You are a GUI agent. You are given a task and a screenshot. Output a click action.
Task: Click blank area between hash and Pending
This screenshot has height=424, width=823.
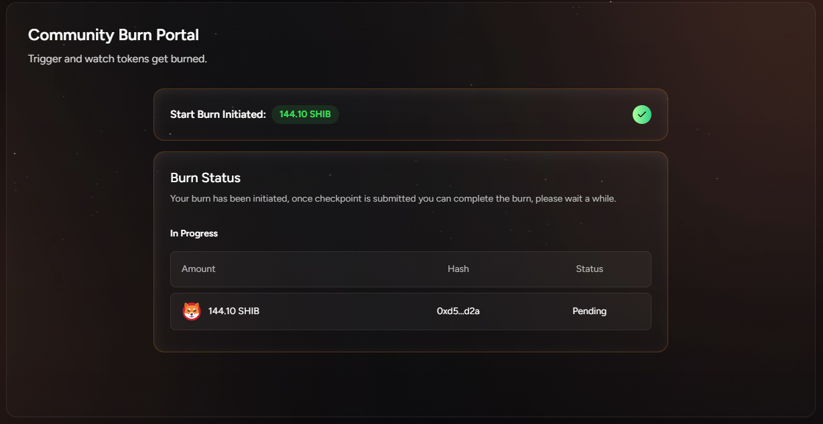[526, 311]
